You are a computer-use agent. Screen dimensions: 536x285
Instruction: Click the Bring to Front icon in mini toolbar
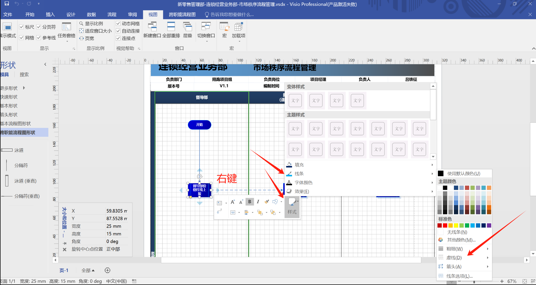click(260, 212)
